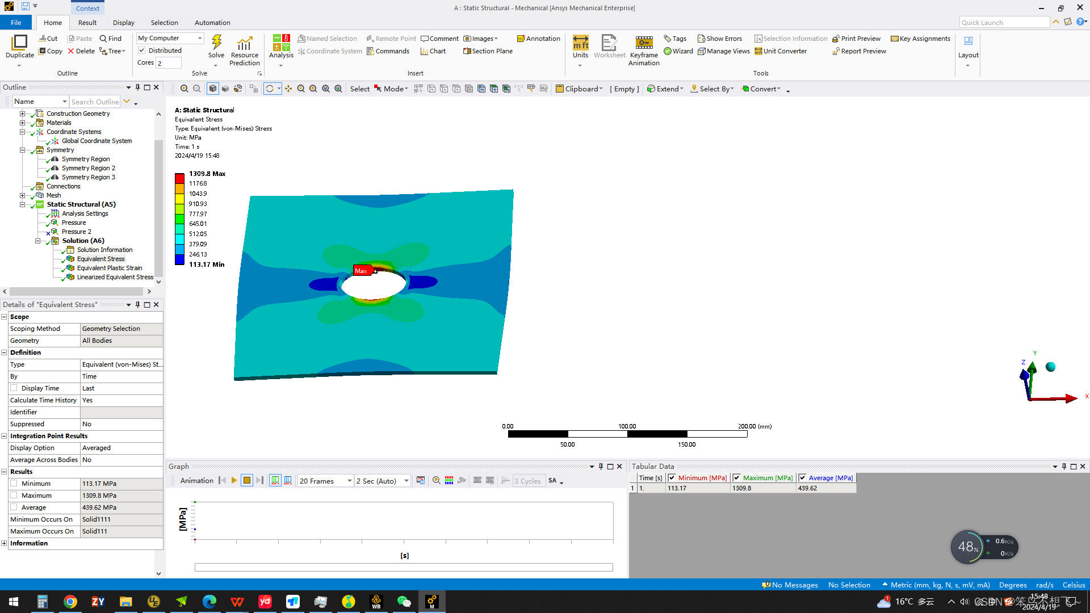Click the Chart icon in Insert group

pyautogui.click(x=433, y=51)
